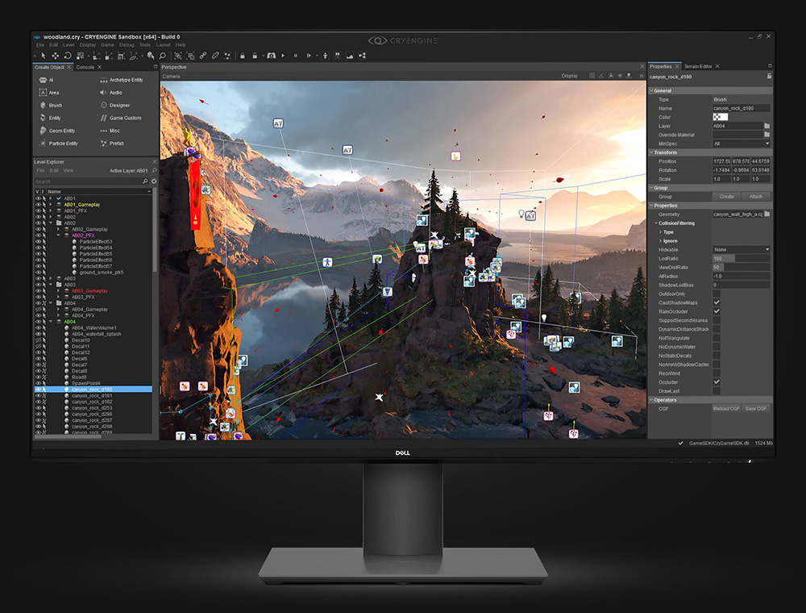Open the Debug menu

[x=127, y=45]
